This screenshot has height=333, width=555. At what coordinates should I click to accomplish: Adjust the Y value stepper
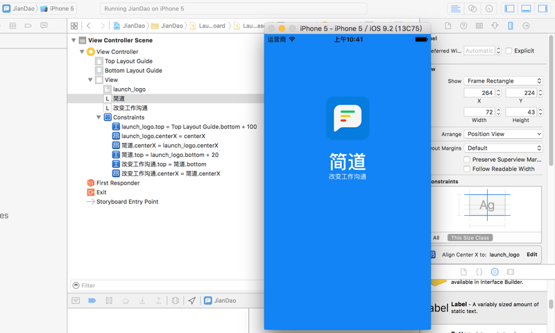540,93
